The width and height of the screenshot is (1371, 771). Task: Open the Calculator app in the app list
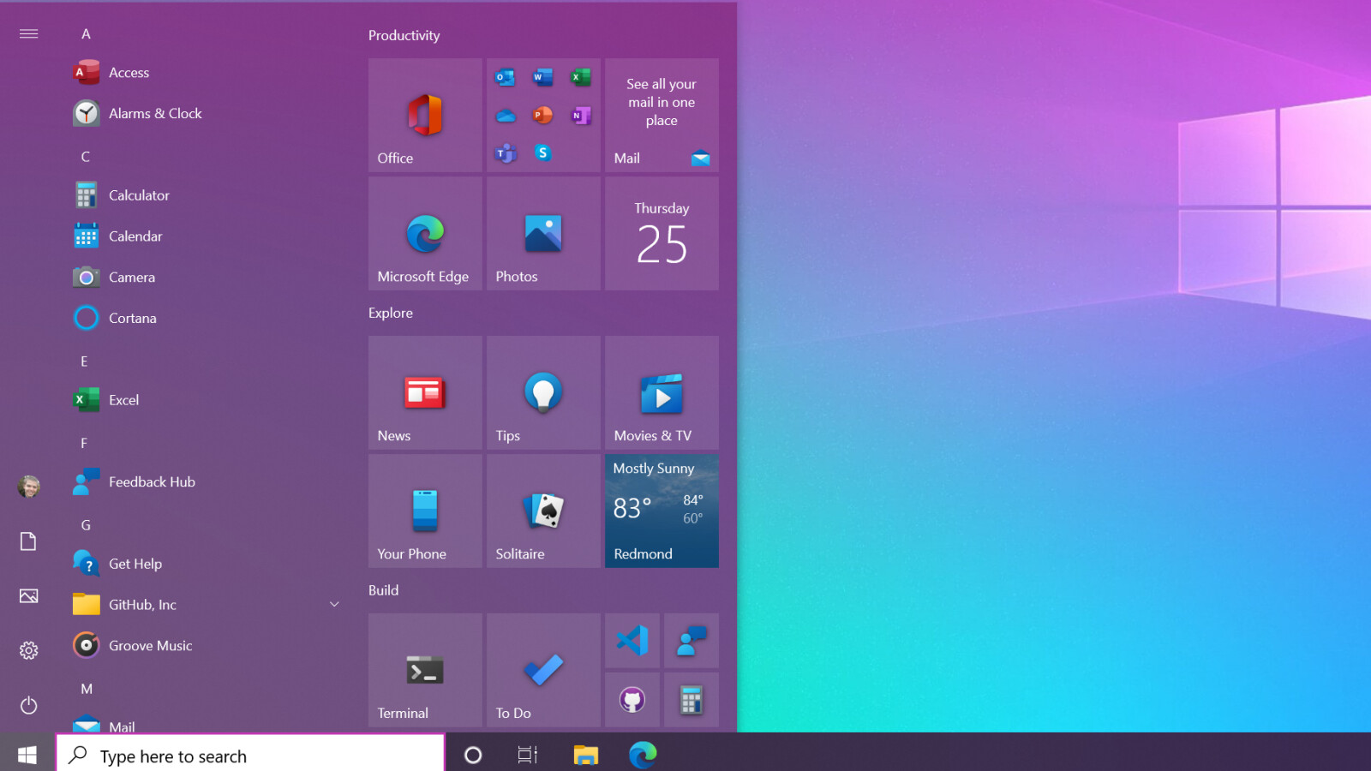(206, 195)
